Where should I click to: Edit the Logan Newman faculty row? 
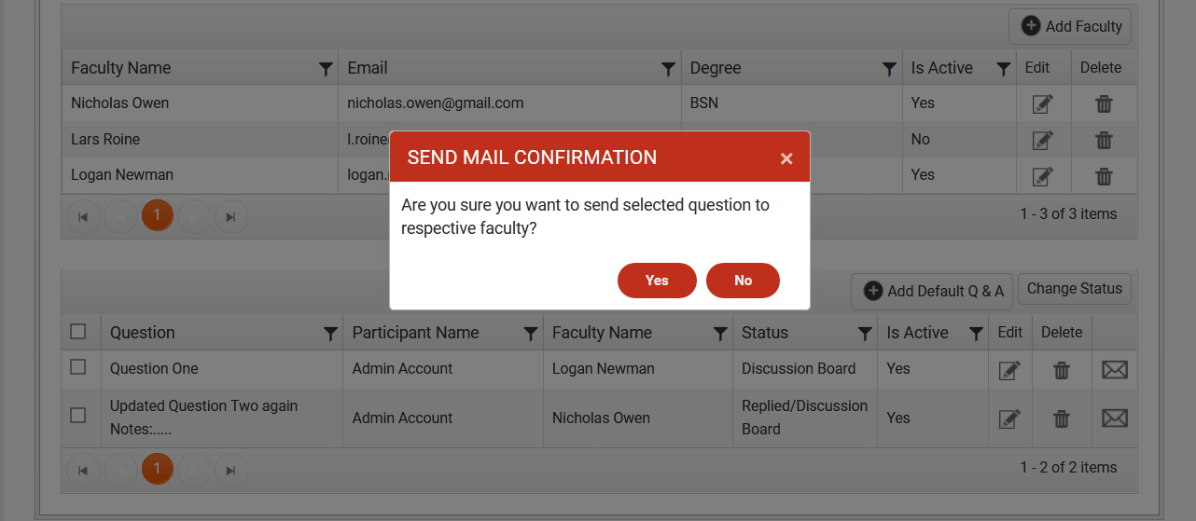[x=1043, y=175]
